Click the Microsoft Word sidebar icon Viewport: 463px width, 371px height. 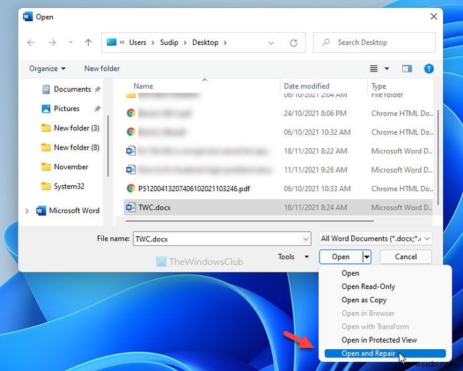pos(41,211)
